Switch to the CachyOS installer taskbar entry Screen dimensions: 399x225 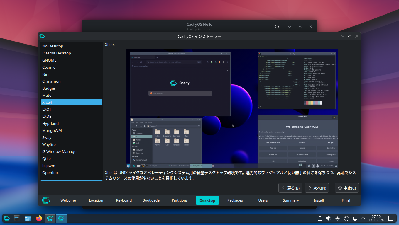pyautogui.click(x=61, y=218)
